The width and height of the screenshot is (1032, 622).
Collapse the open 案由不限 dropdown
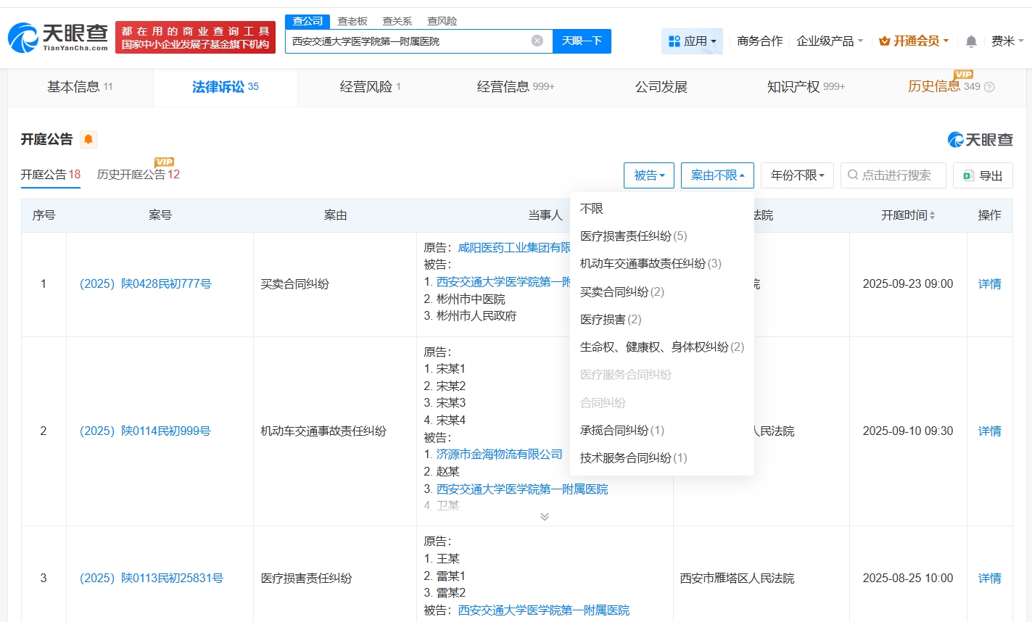[717, 175]
